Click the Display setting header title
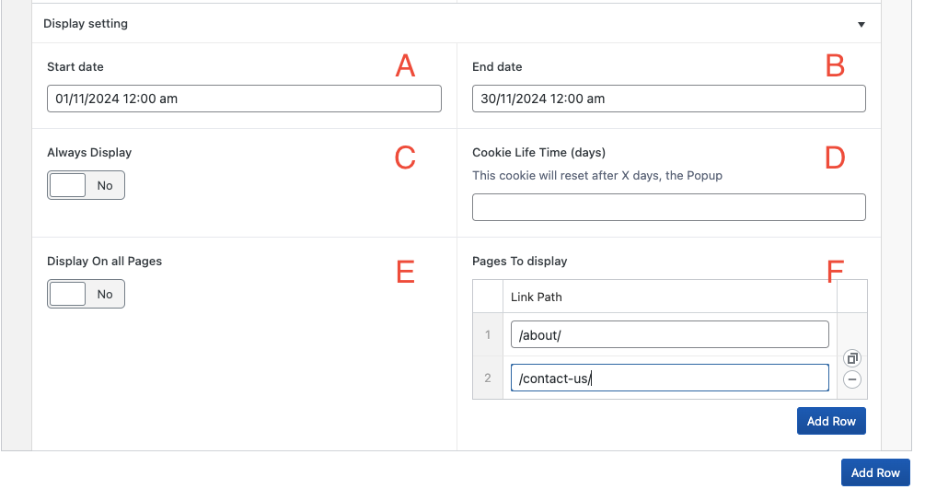 coord(86,24)
